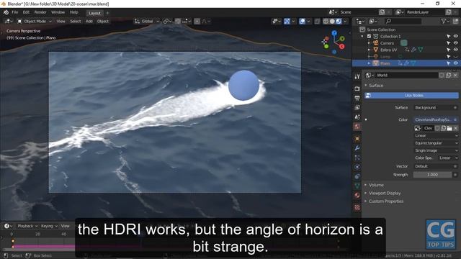Screen dimensions: 461x259
Task: Switch to solid viewport shading
Action: [x=332, y=21]
